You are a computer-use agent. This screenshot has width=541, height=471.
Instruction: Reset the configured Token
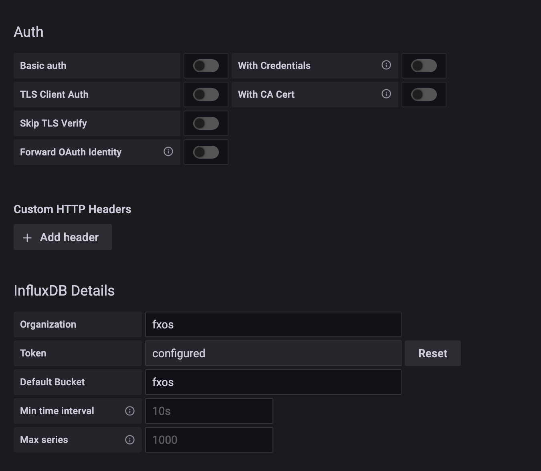(x=432, y=353)
